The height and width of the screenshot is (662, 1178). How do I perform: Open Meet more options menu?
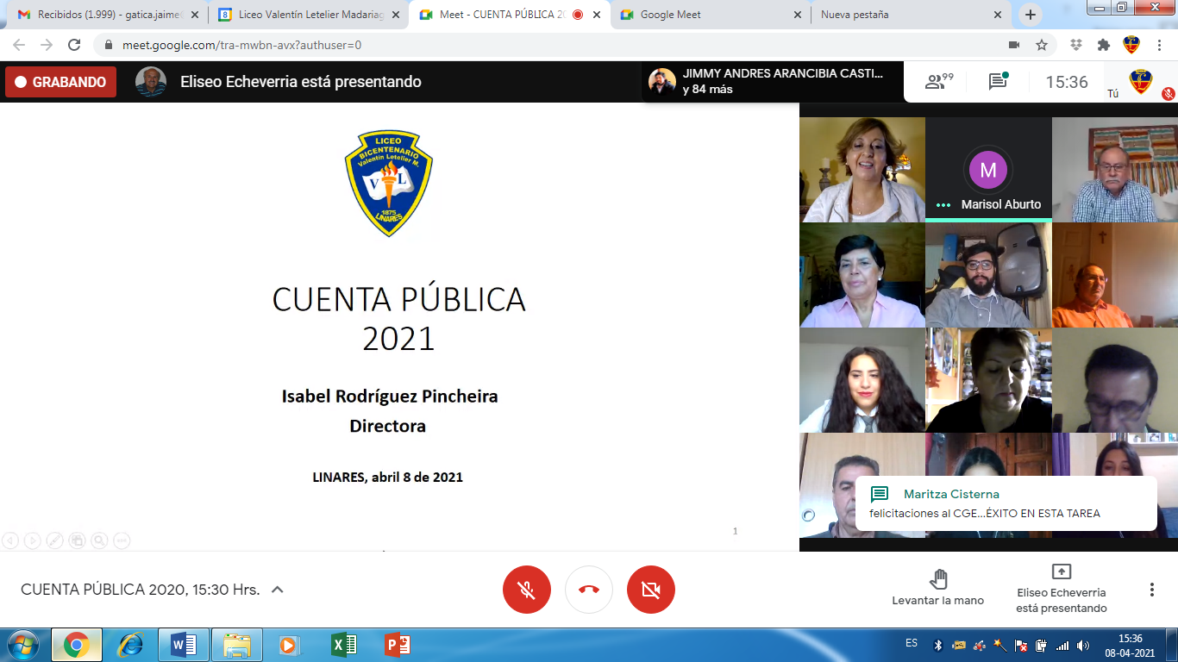(1151, 590)
